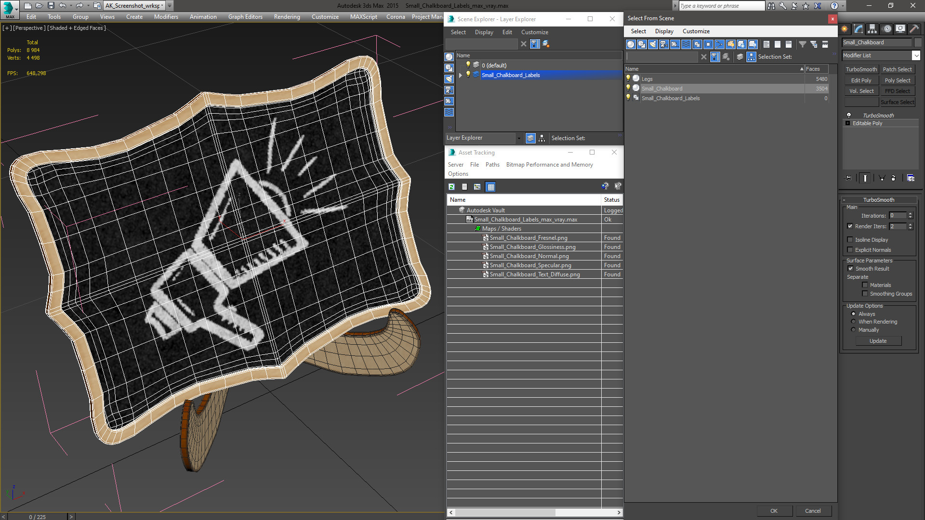Open Rendering menu in main menu bar

pos(287,17)
